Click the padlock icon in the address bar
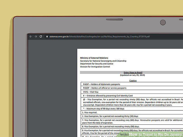This screenshot has height=137, width=183. (47, 37)
